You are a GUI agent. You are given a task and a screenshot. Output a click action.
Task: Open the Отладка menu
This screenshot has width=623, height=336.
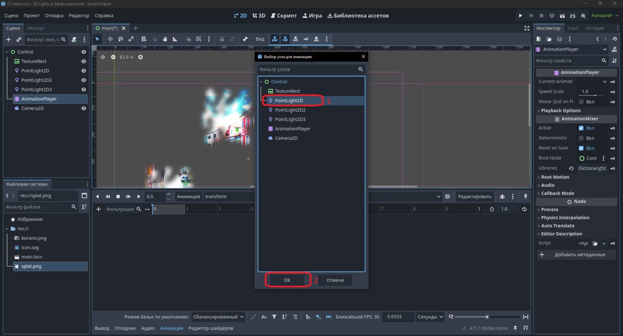(54, 15)
